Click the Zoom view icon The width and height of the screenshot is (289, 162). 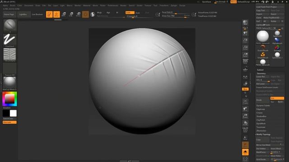(245, 40)
